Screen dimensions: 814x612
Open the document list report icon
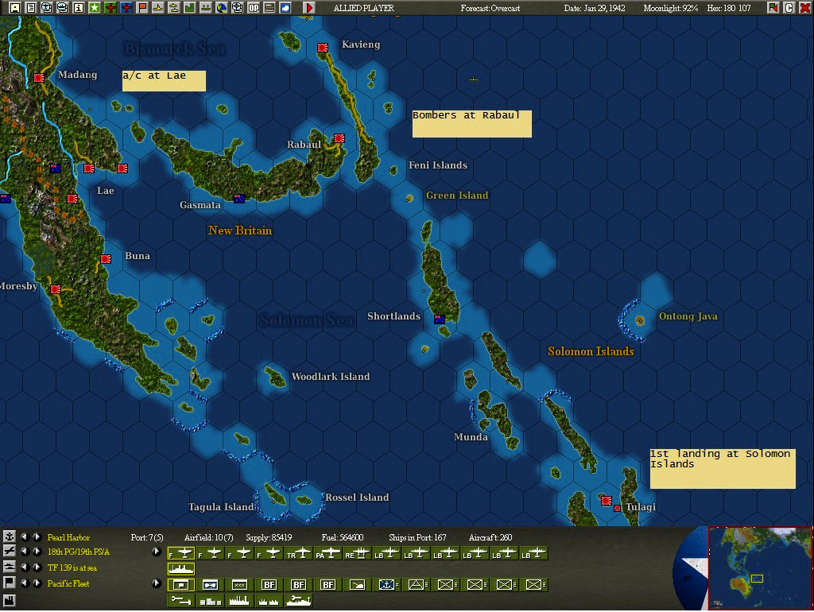pyautogui.click(x=31, y=8)
